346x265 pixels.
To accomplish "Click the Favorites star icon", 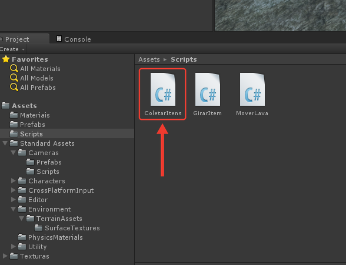I will tap(6, 59).
